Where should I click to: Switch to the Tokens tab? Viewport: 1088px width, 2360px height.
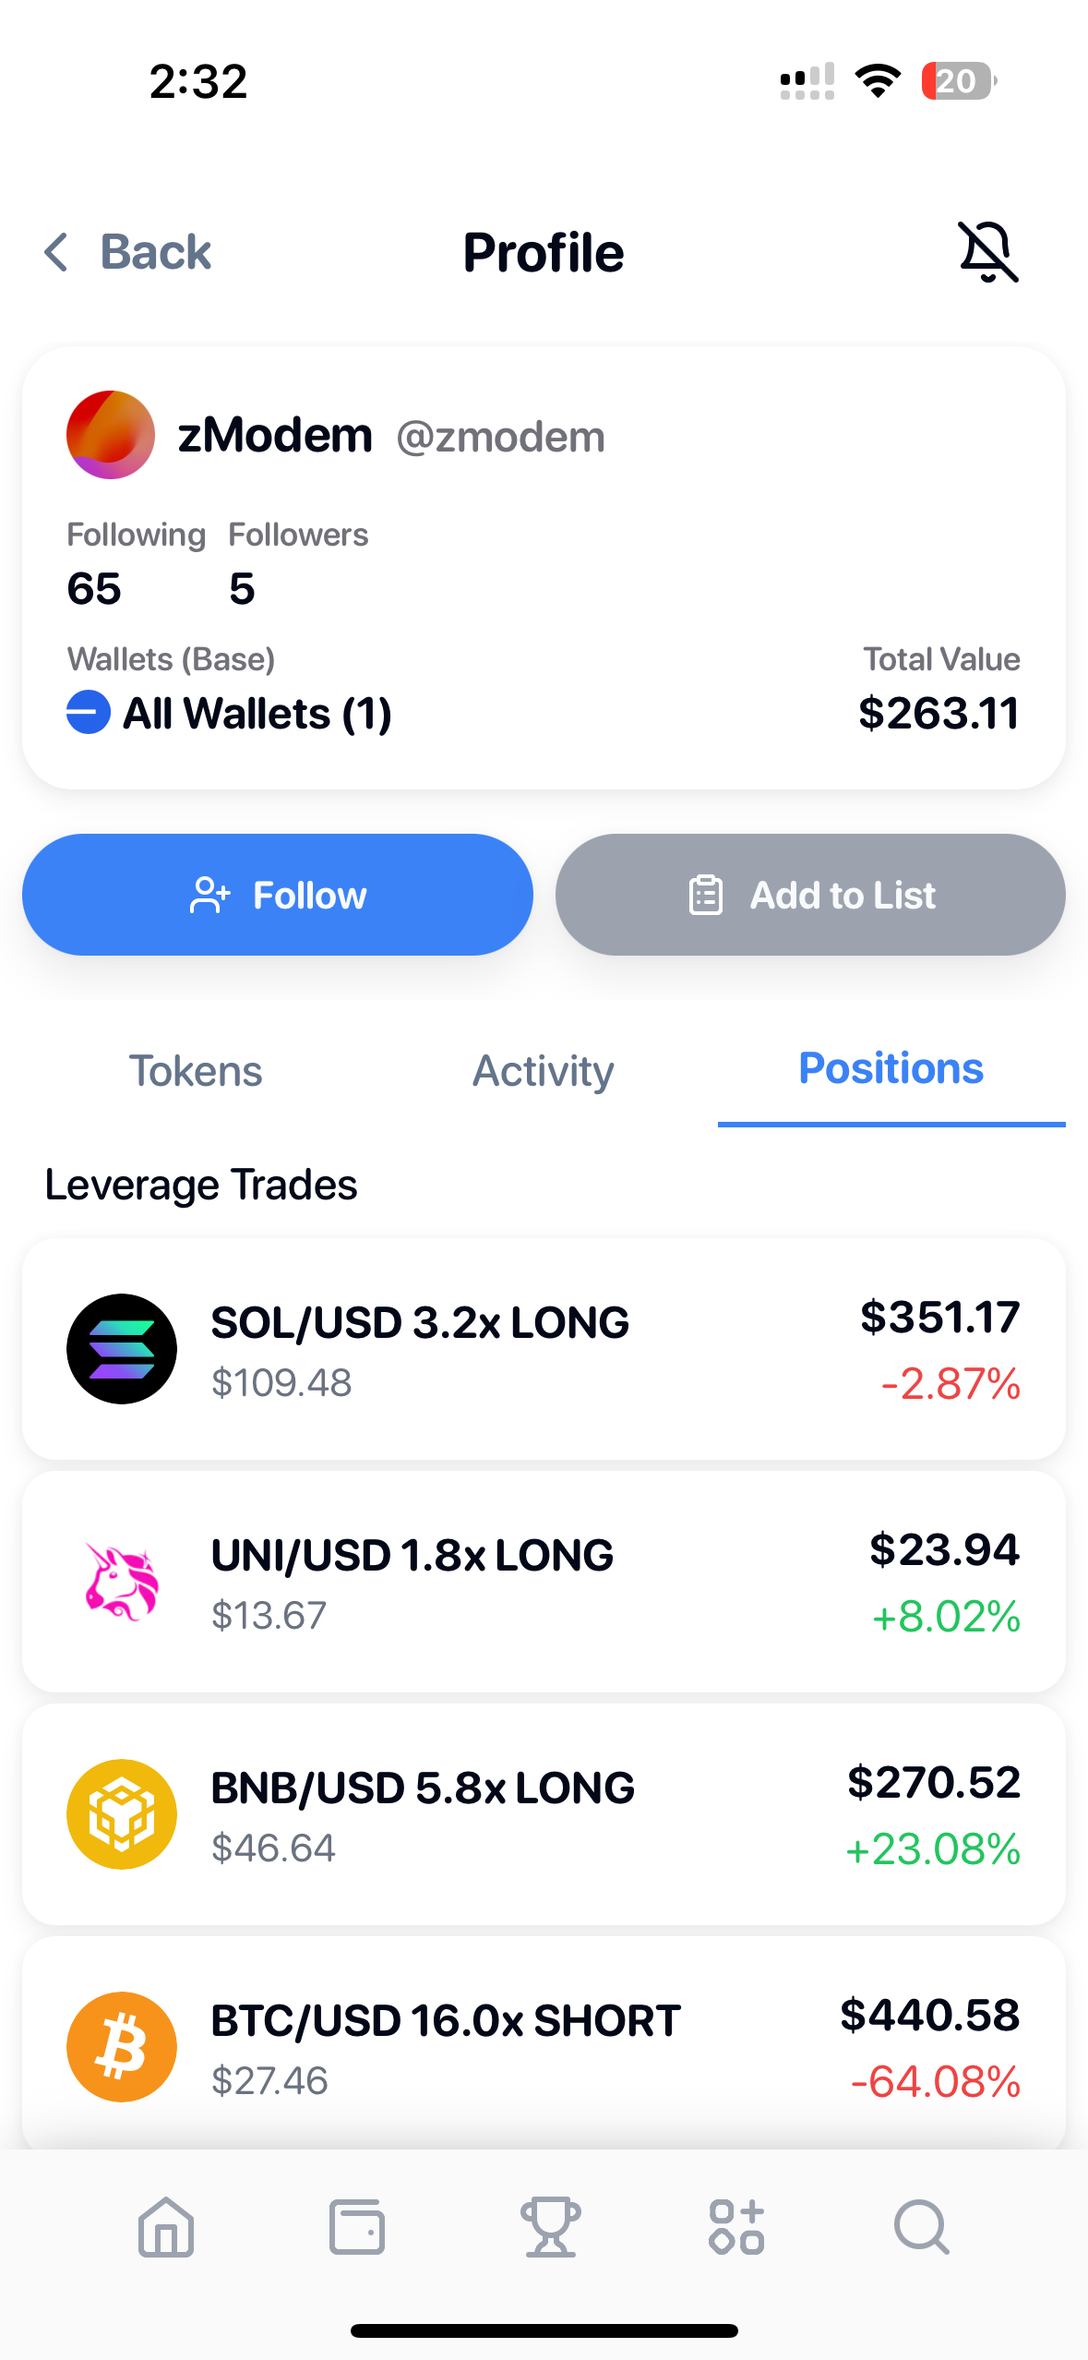coord(196,1071)
